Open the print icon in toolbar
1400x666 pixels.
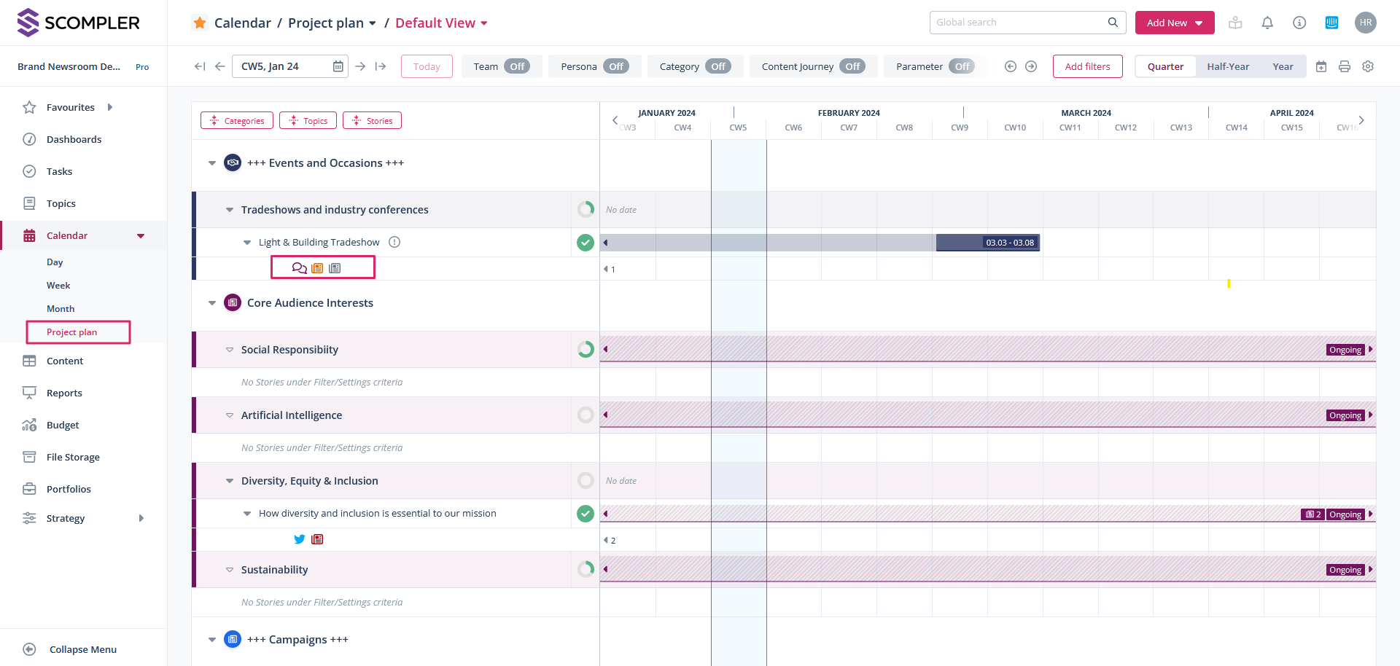point(1345,66)
